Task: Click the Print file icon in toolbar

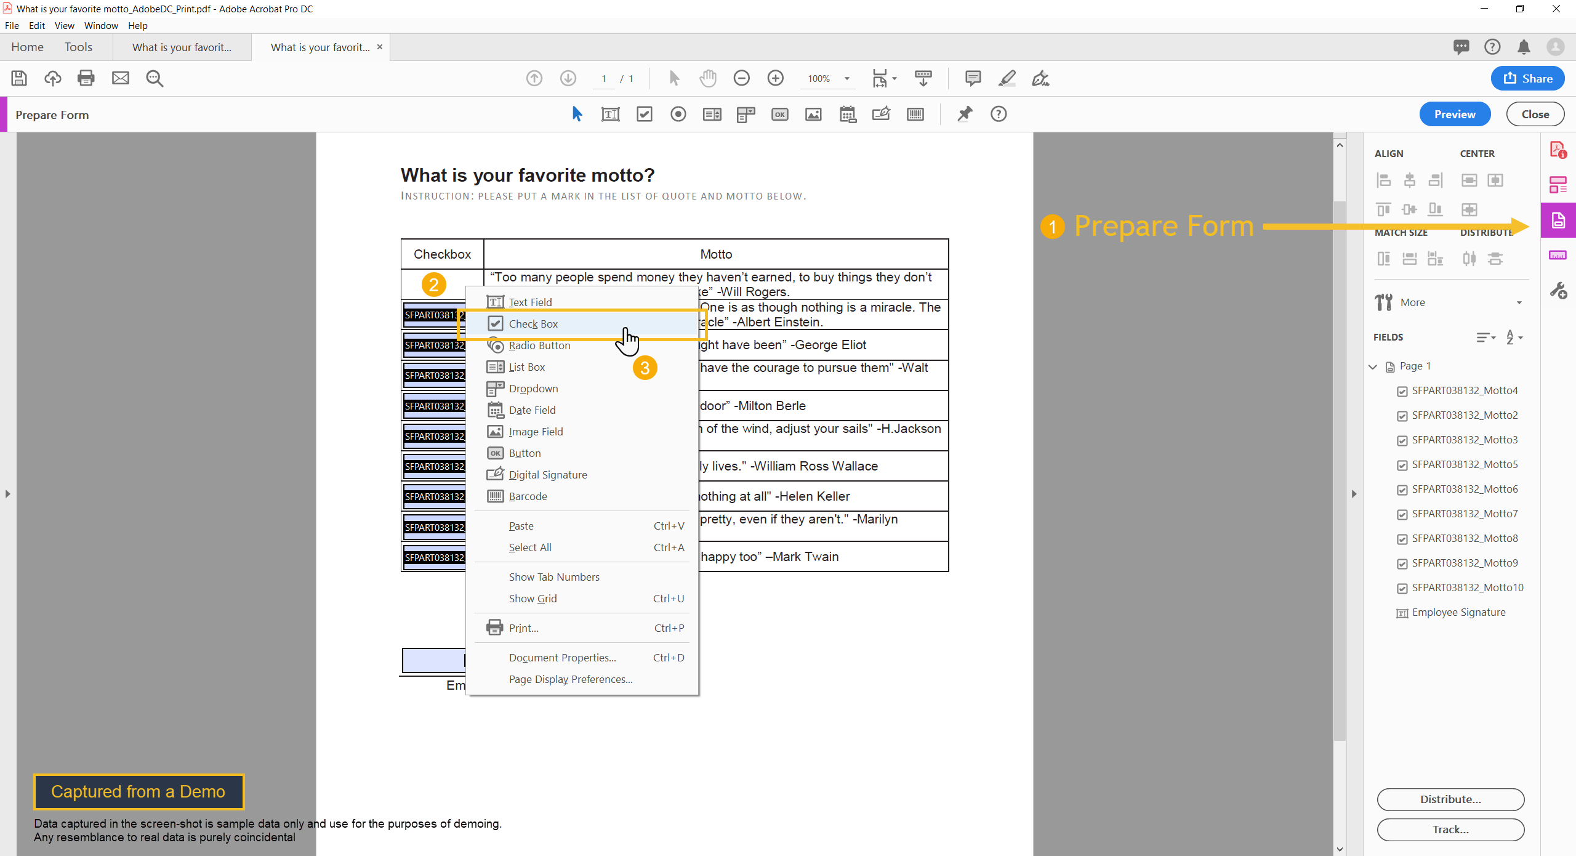Action: pos(86,78)
